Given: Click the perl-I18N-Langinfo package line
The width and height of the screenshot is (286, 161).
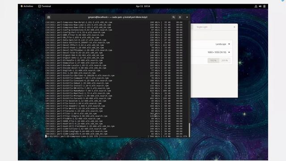Looking at the screenshot, I should click(x=114, y=134).
